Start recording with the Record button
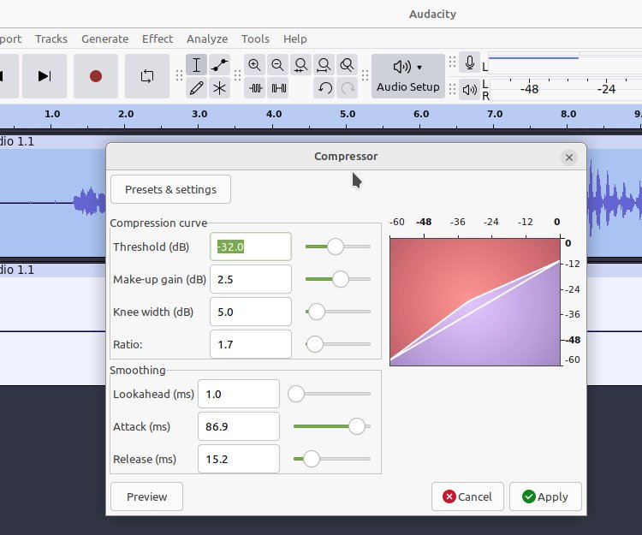Screen dimensions: 642x535 pyautogui.click(x=96, y=76)
